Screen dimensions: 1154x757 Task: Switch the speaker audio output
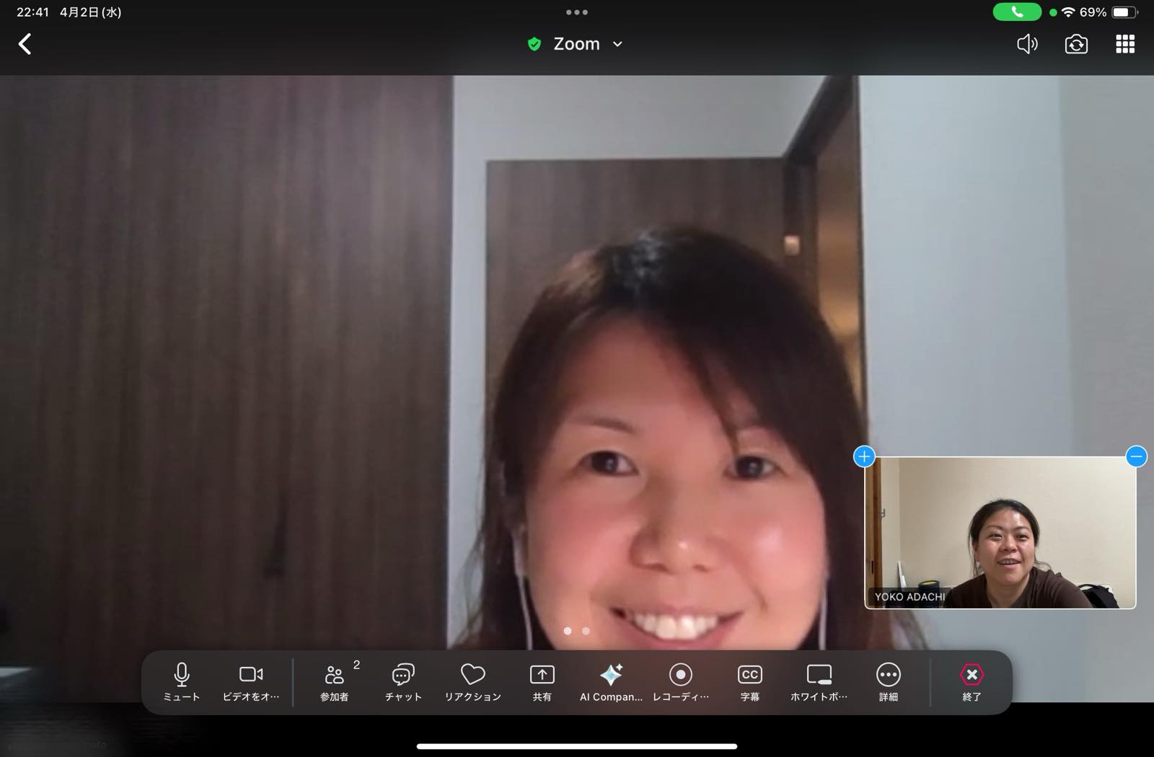coord(1026,44)
